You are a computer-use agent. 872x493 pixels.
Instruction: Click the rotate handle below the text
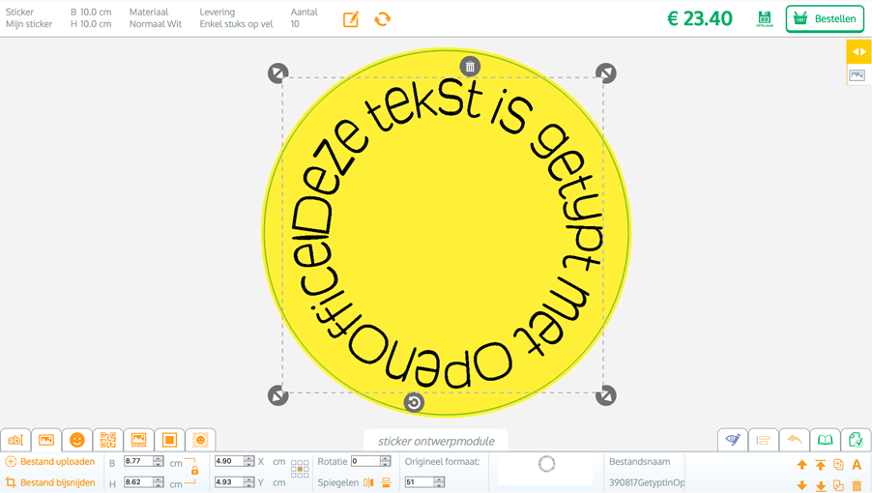pos(414,402)
